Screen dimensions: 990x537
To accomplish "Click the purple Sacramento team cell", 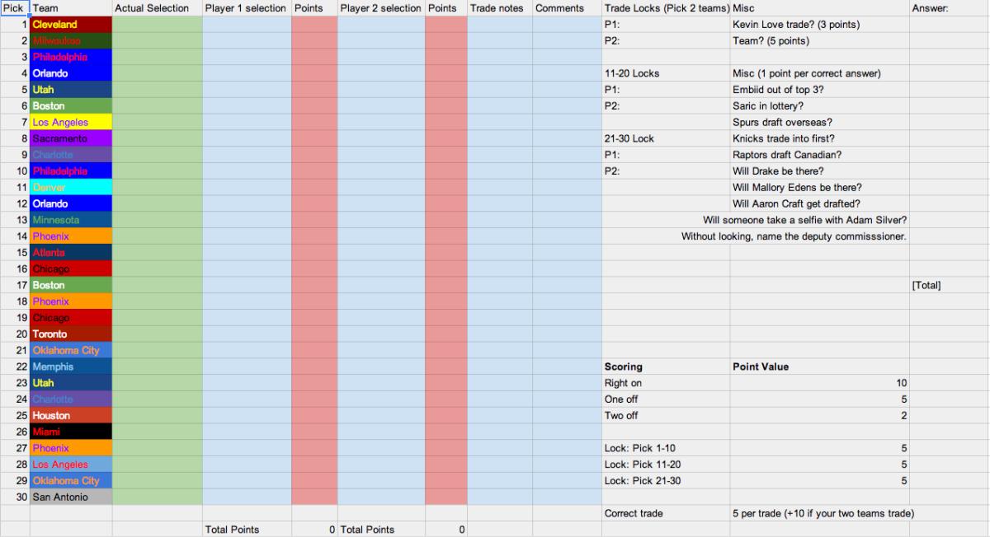I will click(70, 138).
